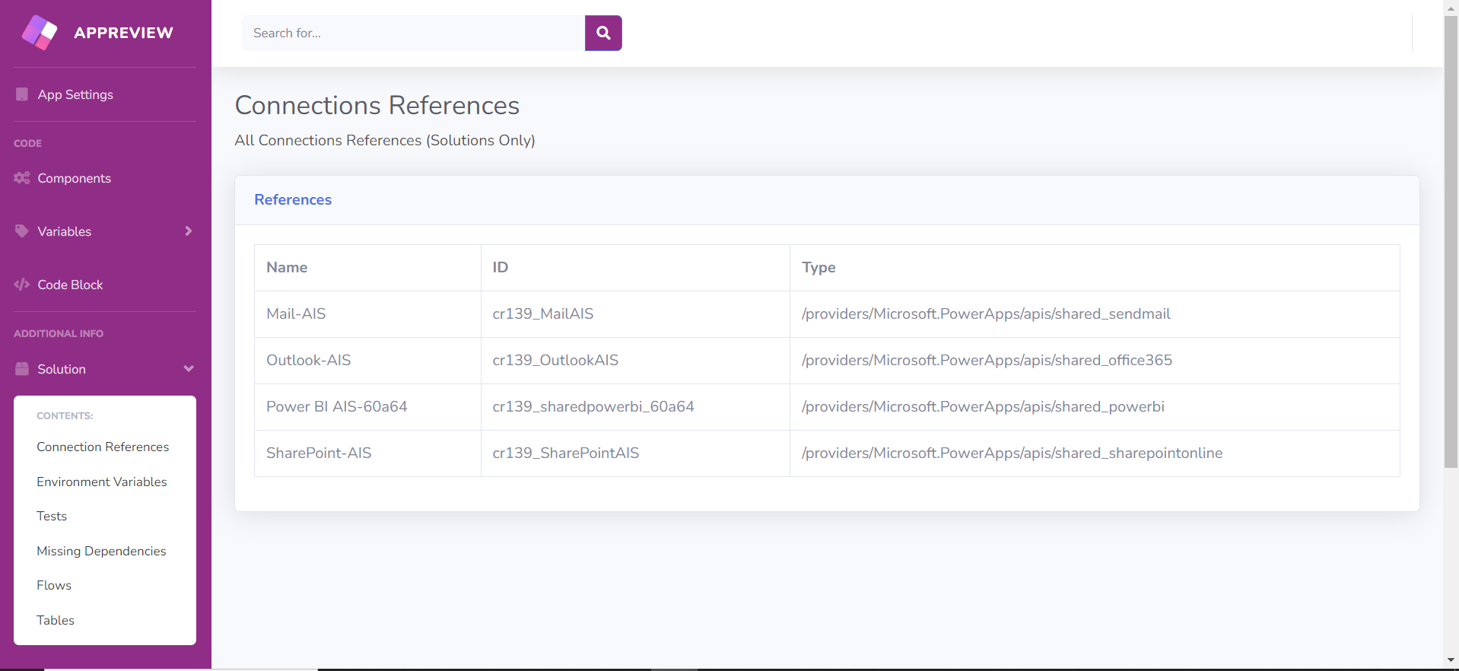Click the Solution folder icon

[x=22, y=369]
